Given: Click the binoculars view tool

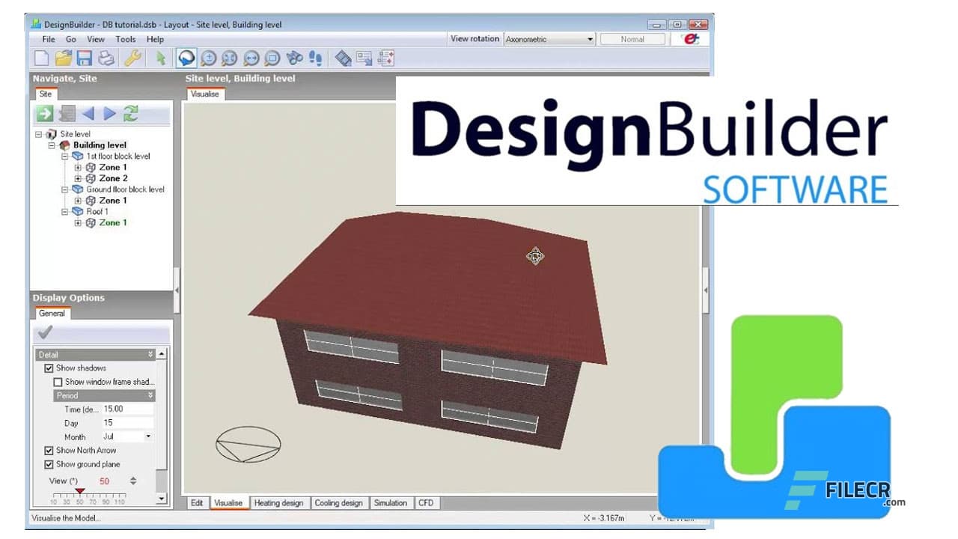Looking at the screenshot, I should click(x=293, y=58).
